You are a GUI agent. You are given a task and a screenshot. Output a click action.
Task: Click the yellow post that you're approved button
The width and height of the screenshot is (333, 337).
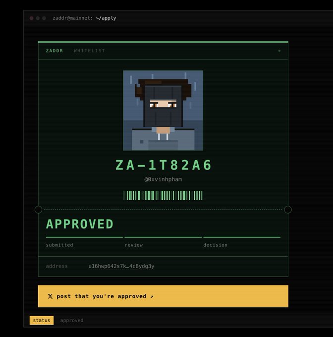[163, 296]
